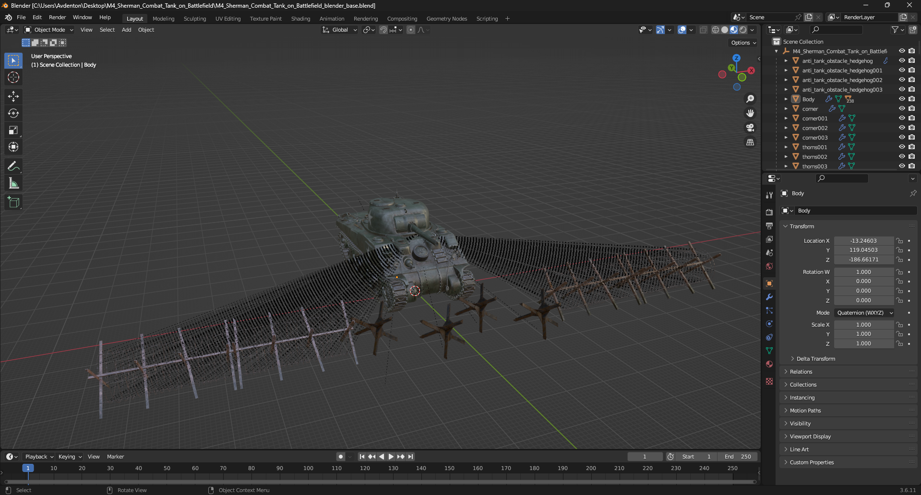The width and height of the screenshot is (921, 495).
Task: Open the File menu
Action: tap(21, 17)
